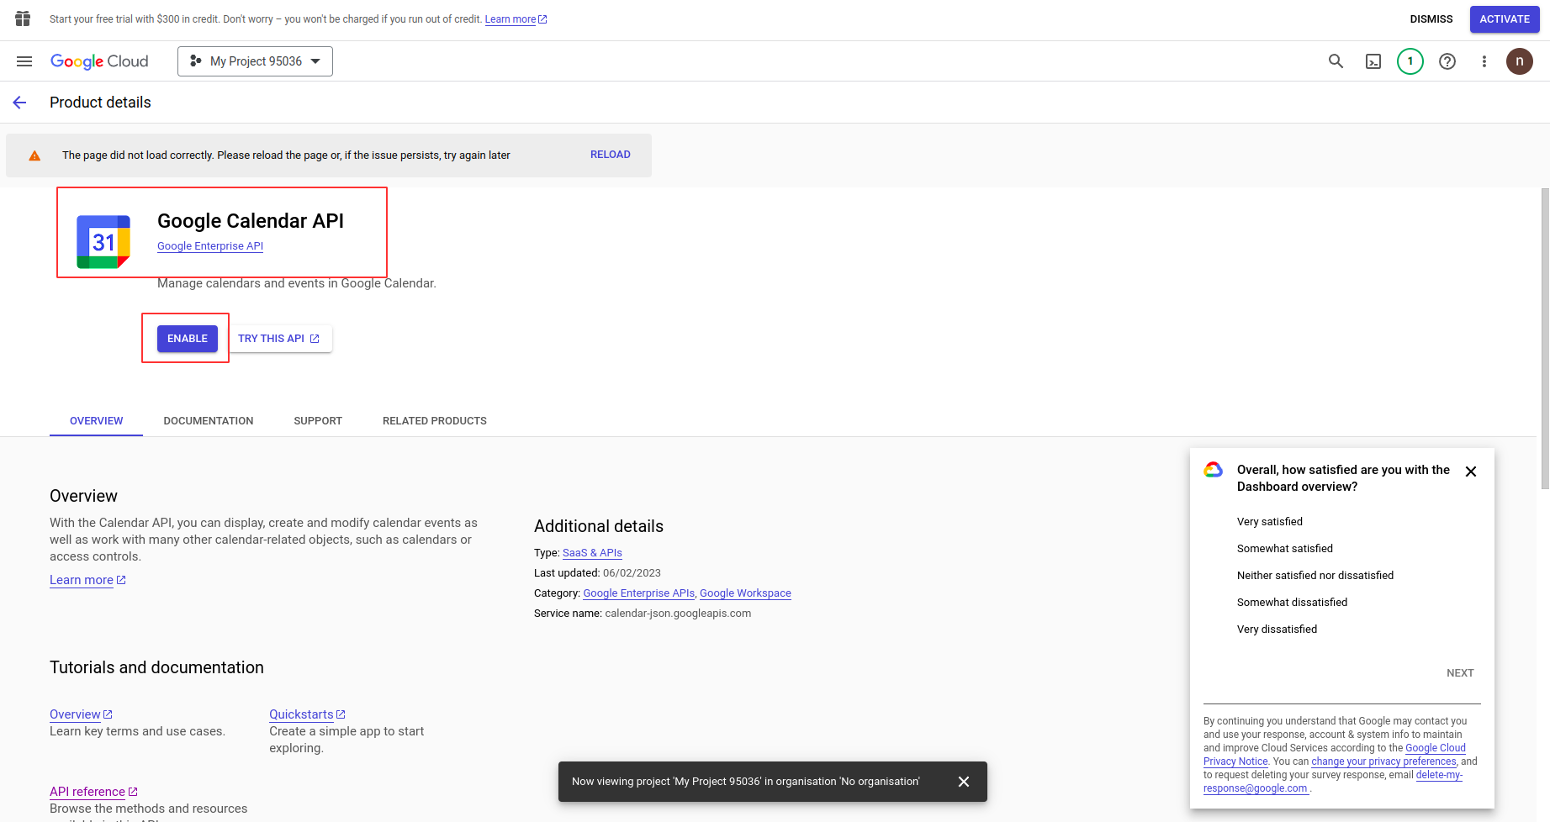The height and width of the screenshot is (822, 1550).
Task: Select Very dissatisfied option
Action: coord(1277,630)
